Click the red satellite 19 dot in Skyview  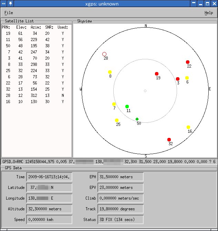tap(157, 74)
